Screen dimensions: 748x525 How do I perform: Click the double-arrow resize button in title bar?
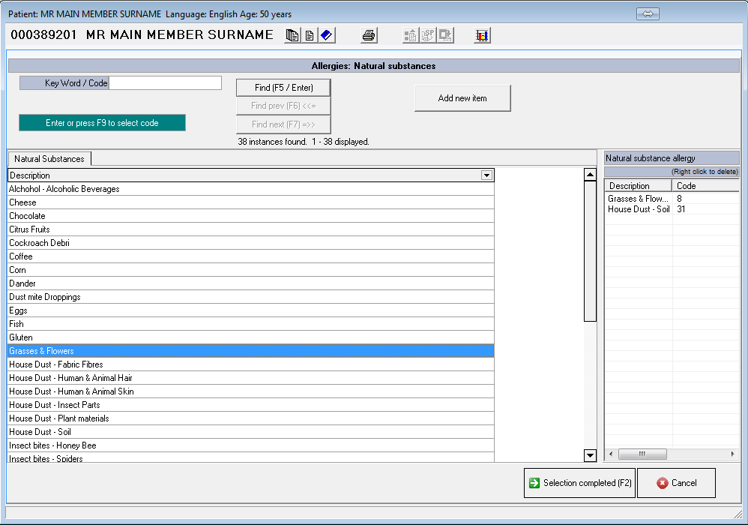648,14
